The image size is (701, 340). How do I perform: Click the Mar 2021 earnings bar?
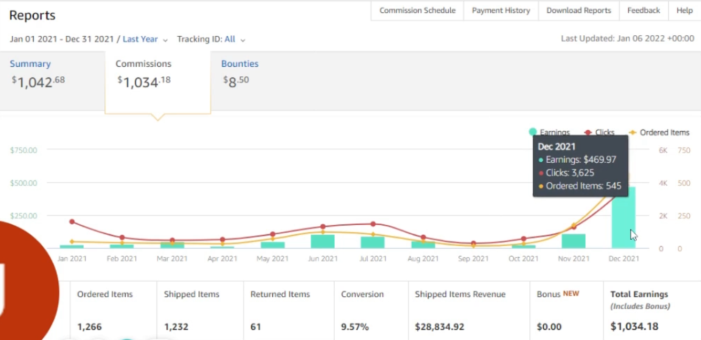172,245
